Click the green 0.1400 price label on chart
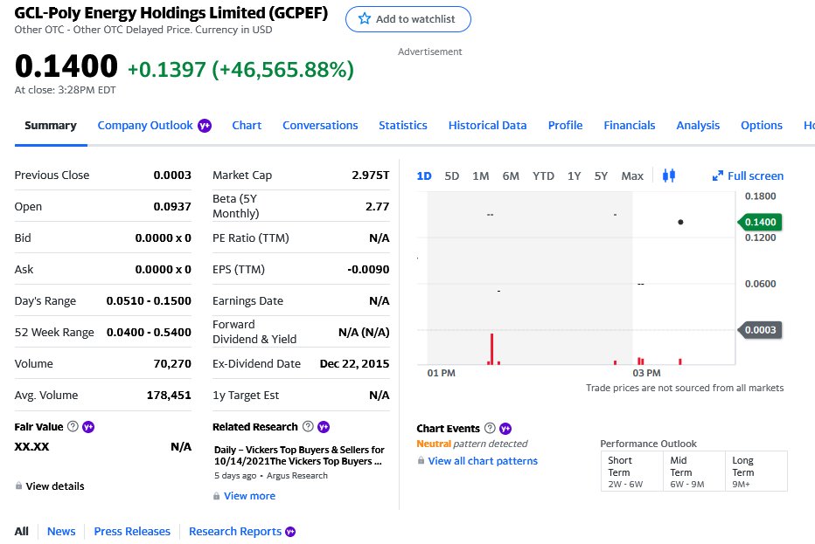Image resolution: width=815 pixels, height=544 pixels. (760, 222)
